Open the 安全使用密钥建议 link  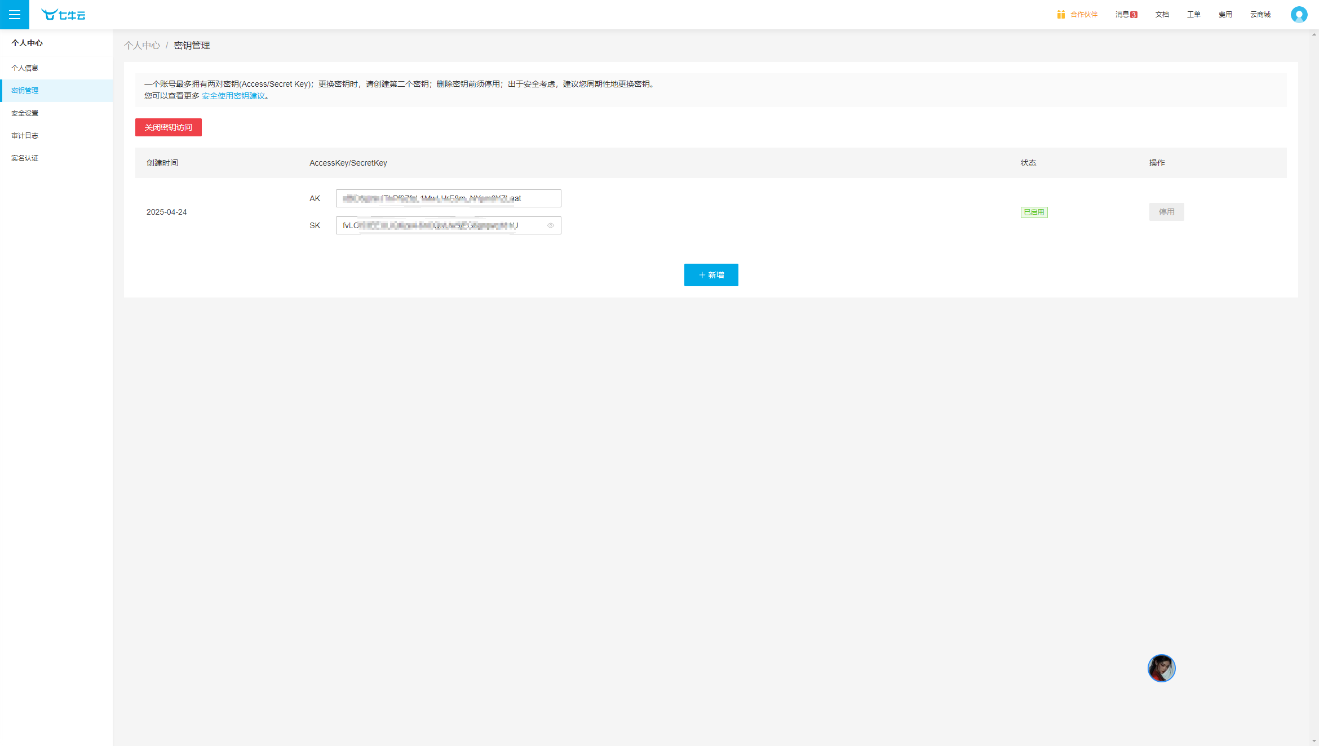233,96
